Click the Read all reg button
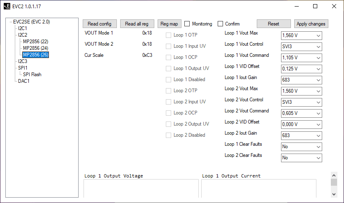 [x=137, y=24]
